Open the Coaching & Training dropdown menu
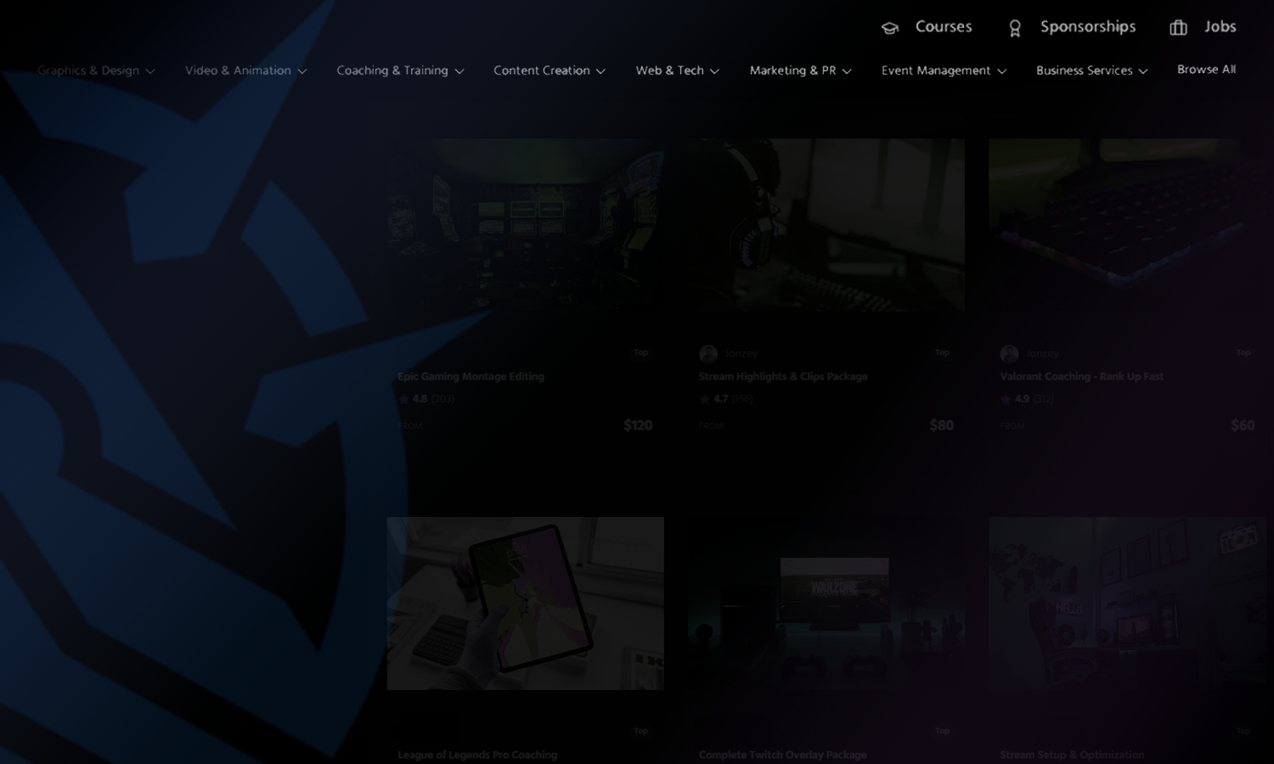 [400, 70]
